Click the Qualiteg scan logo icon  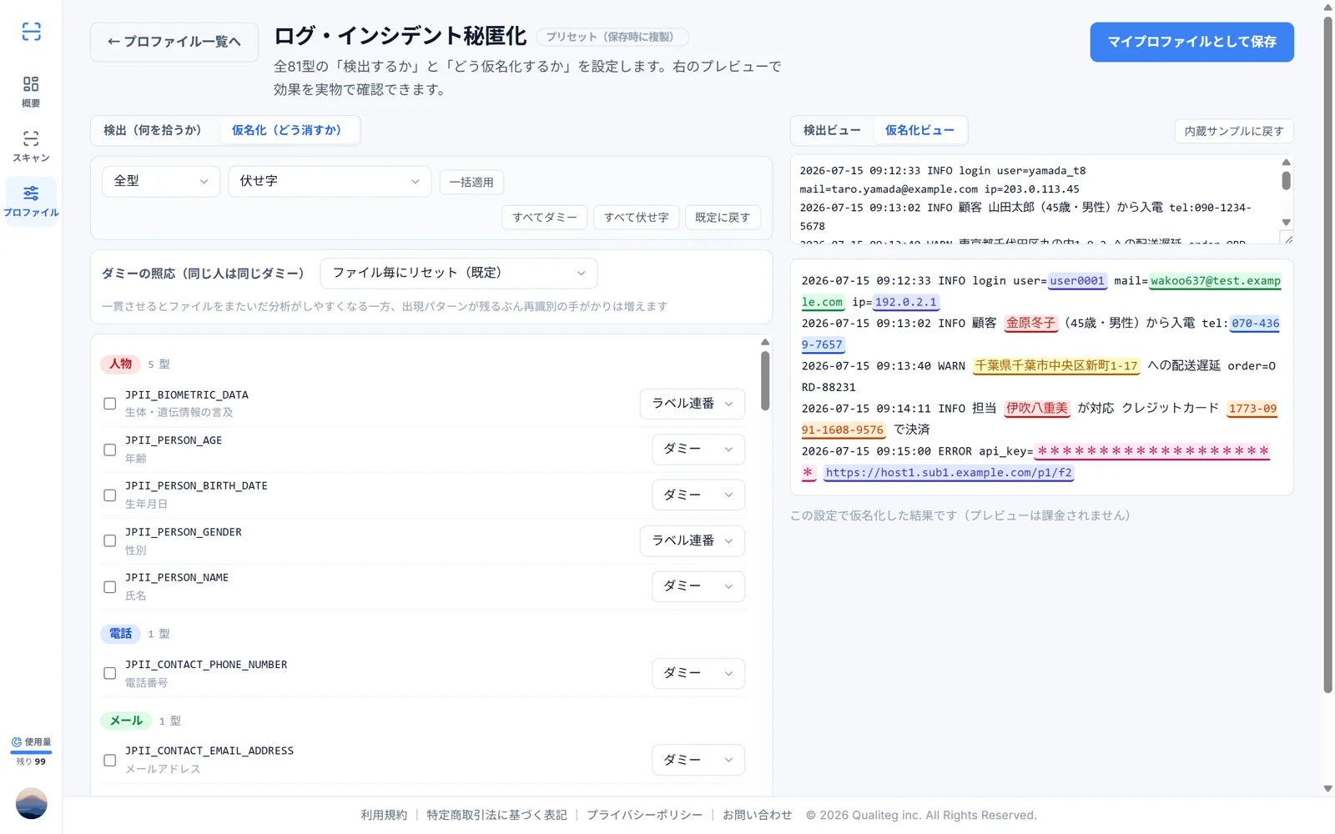pos(31,32)
